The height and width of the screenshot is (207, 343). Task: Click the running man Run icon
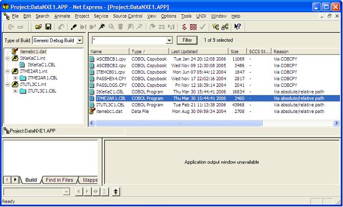point(102,27)
